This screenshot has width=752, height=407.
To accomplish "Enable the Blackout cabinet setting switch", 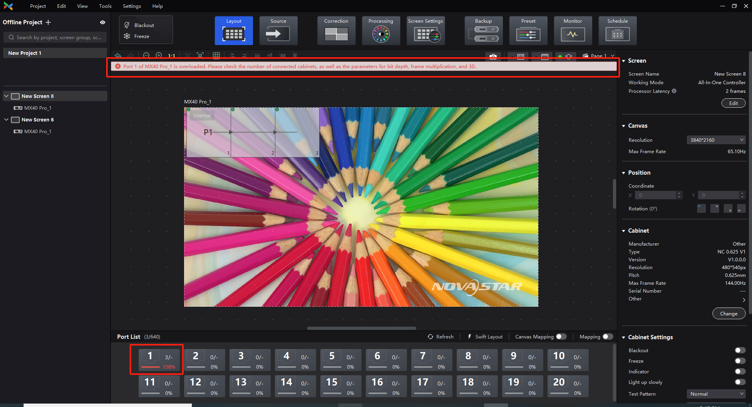I will (x=740, y=350).
